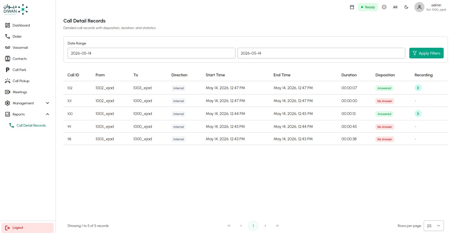The height and width of the screenshot is (233, 452).
Task: Click the Contacts card icon
Action: [8, 59]
